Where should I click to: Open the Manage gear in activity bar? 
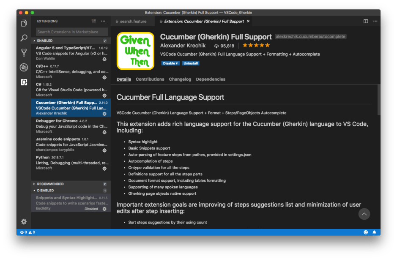(x=24, y=221)
